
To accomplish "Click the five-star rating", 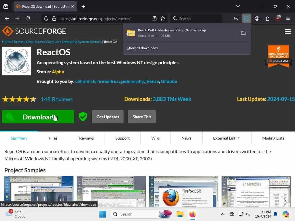I will (19, 99).
